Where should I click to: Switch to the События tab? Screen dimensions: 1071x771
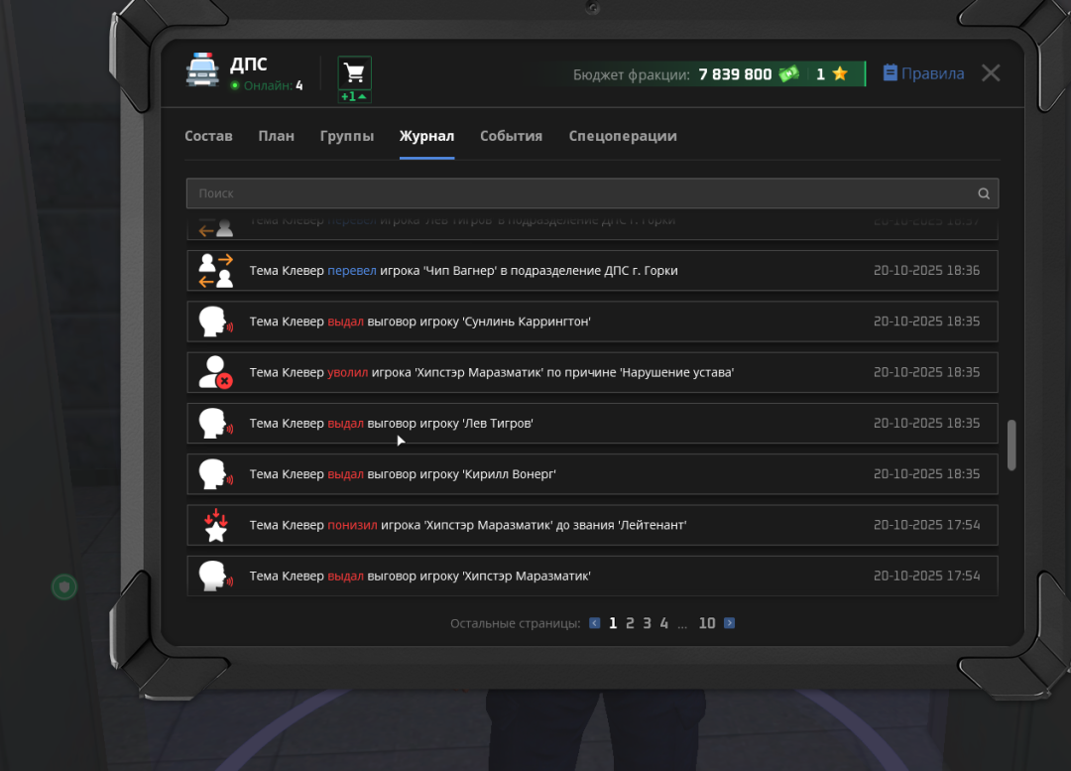(x=511, y=136)
